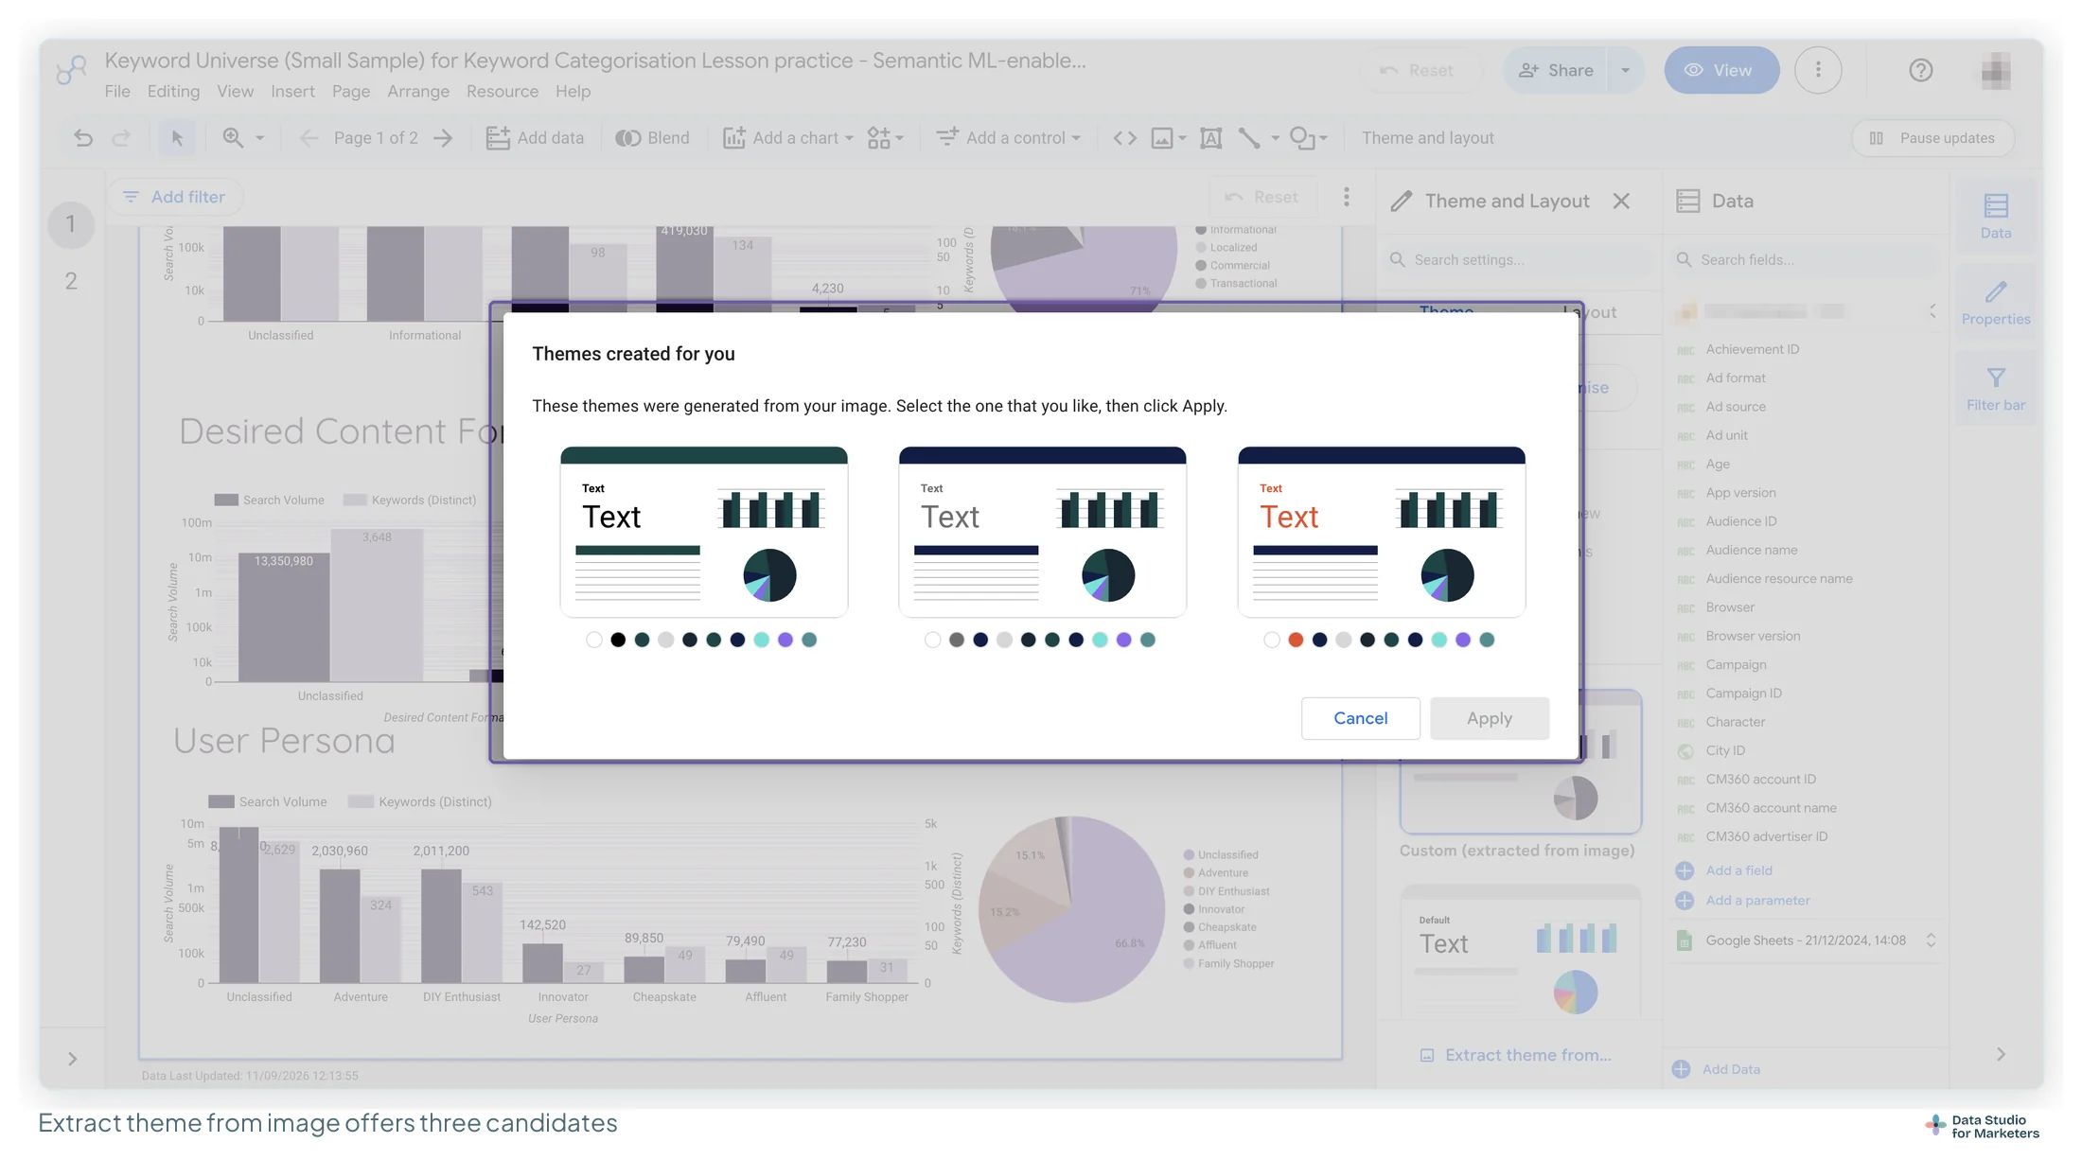Select the Campaign ID field
Image resolution: width=2082 pixels, height=1160 pixels.
[x=1743, y=694]
